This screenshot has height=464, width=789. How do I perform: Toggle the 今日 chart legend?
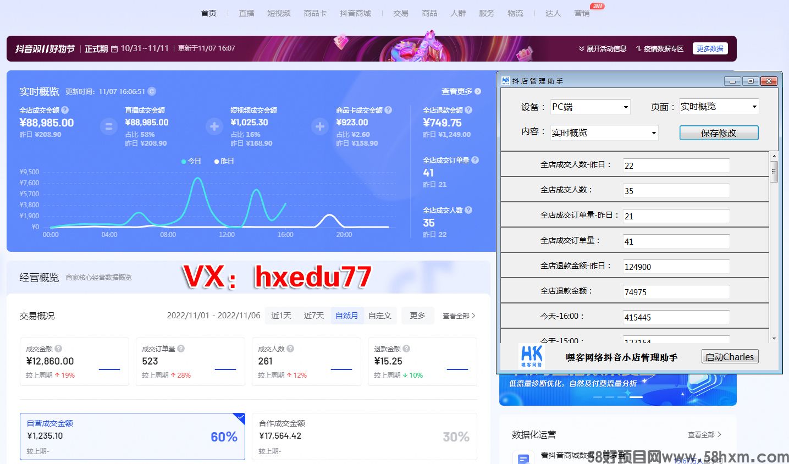(191, 161)
